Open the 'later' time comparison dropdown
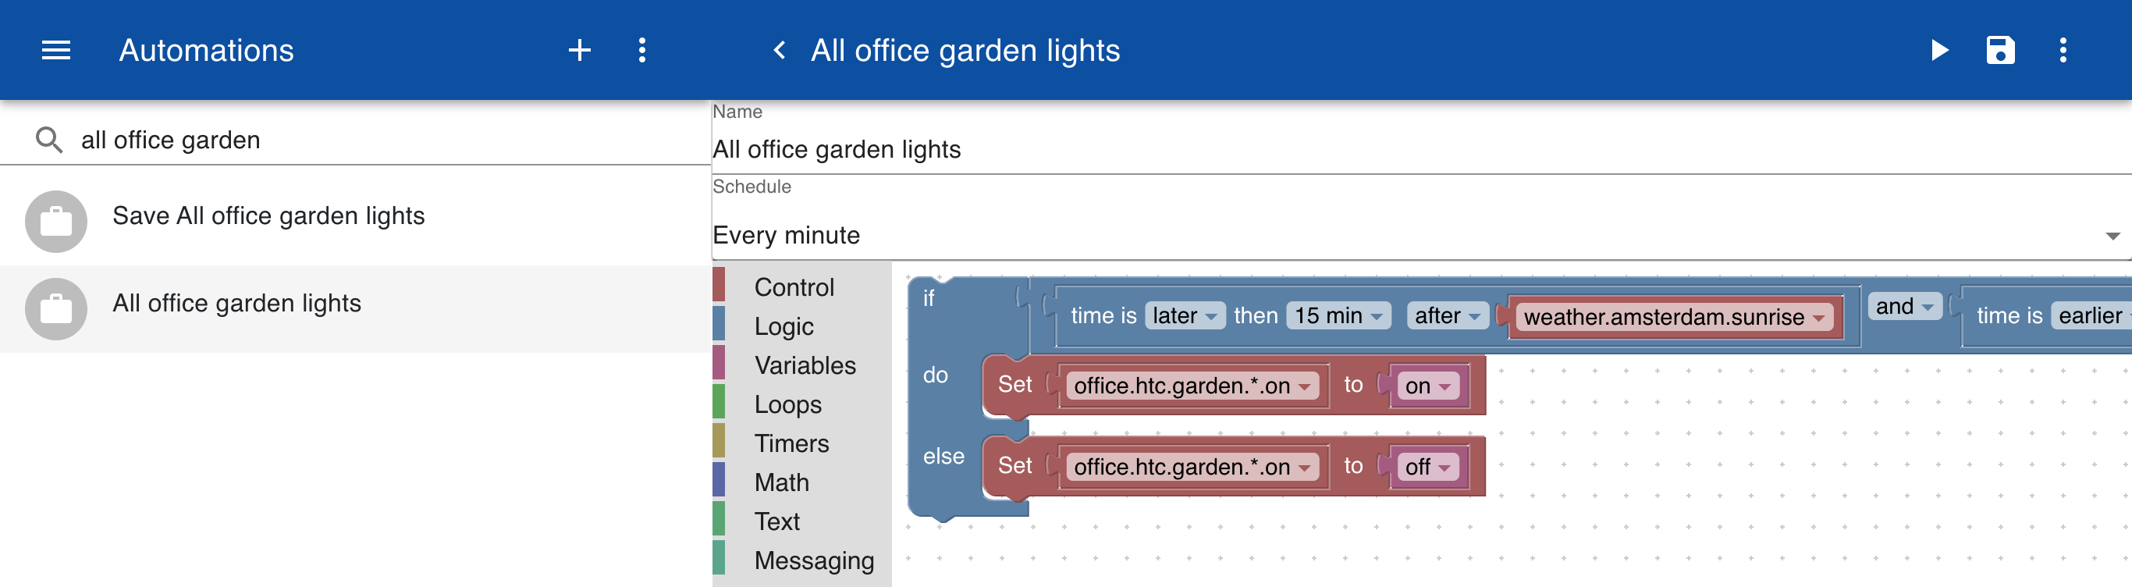 (1184, 315)
